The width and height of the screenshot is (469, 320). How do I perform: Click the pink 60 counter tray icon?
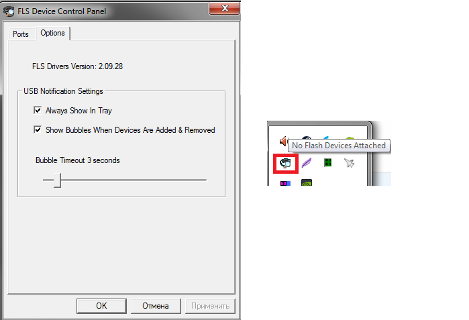(285, 183)
